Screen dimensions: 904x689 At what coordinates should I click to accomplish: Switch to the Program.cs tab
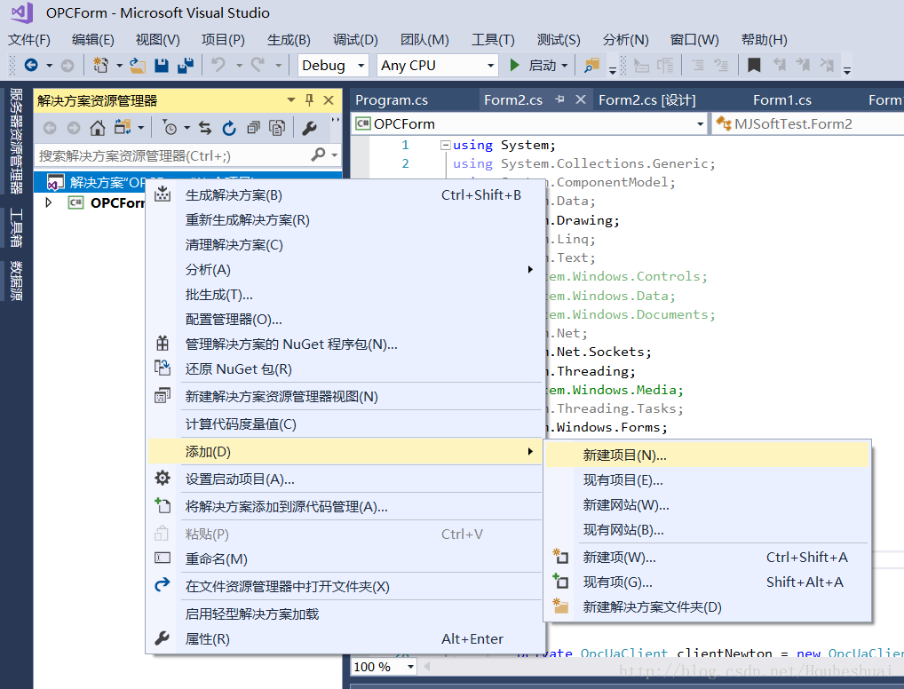[x=392, y=100]
